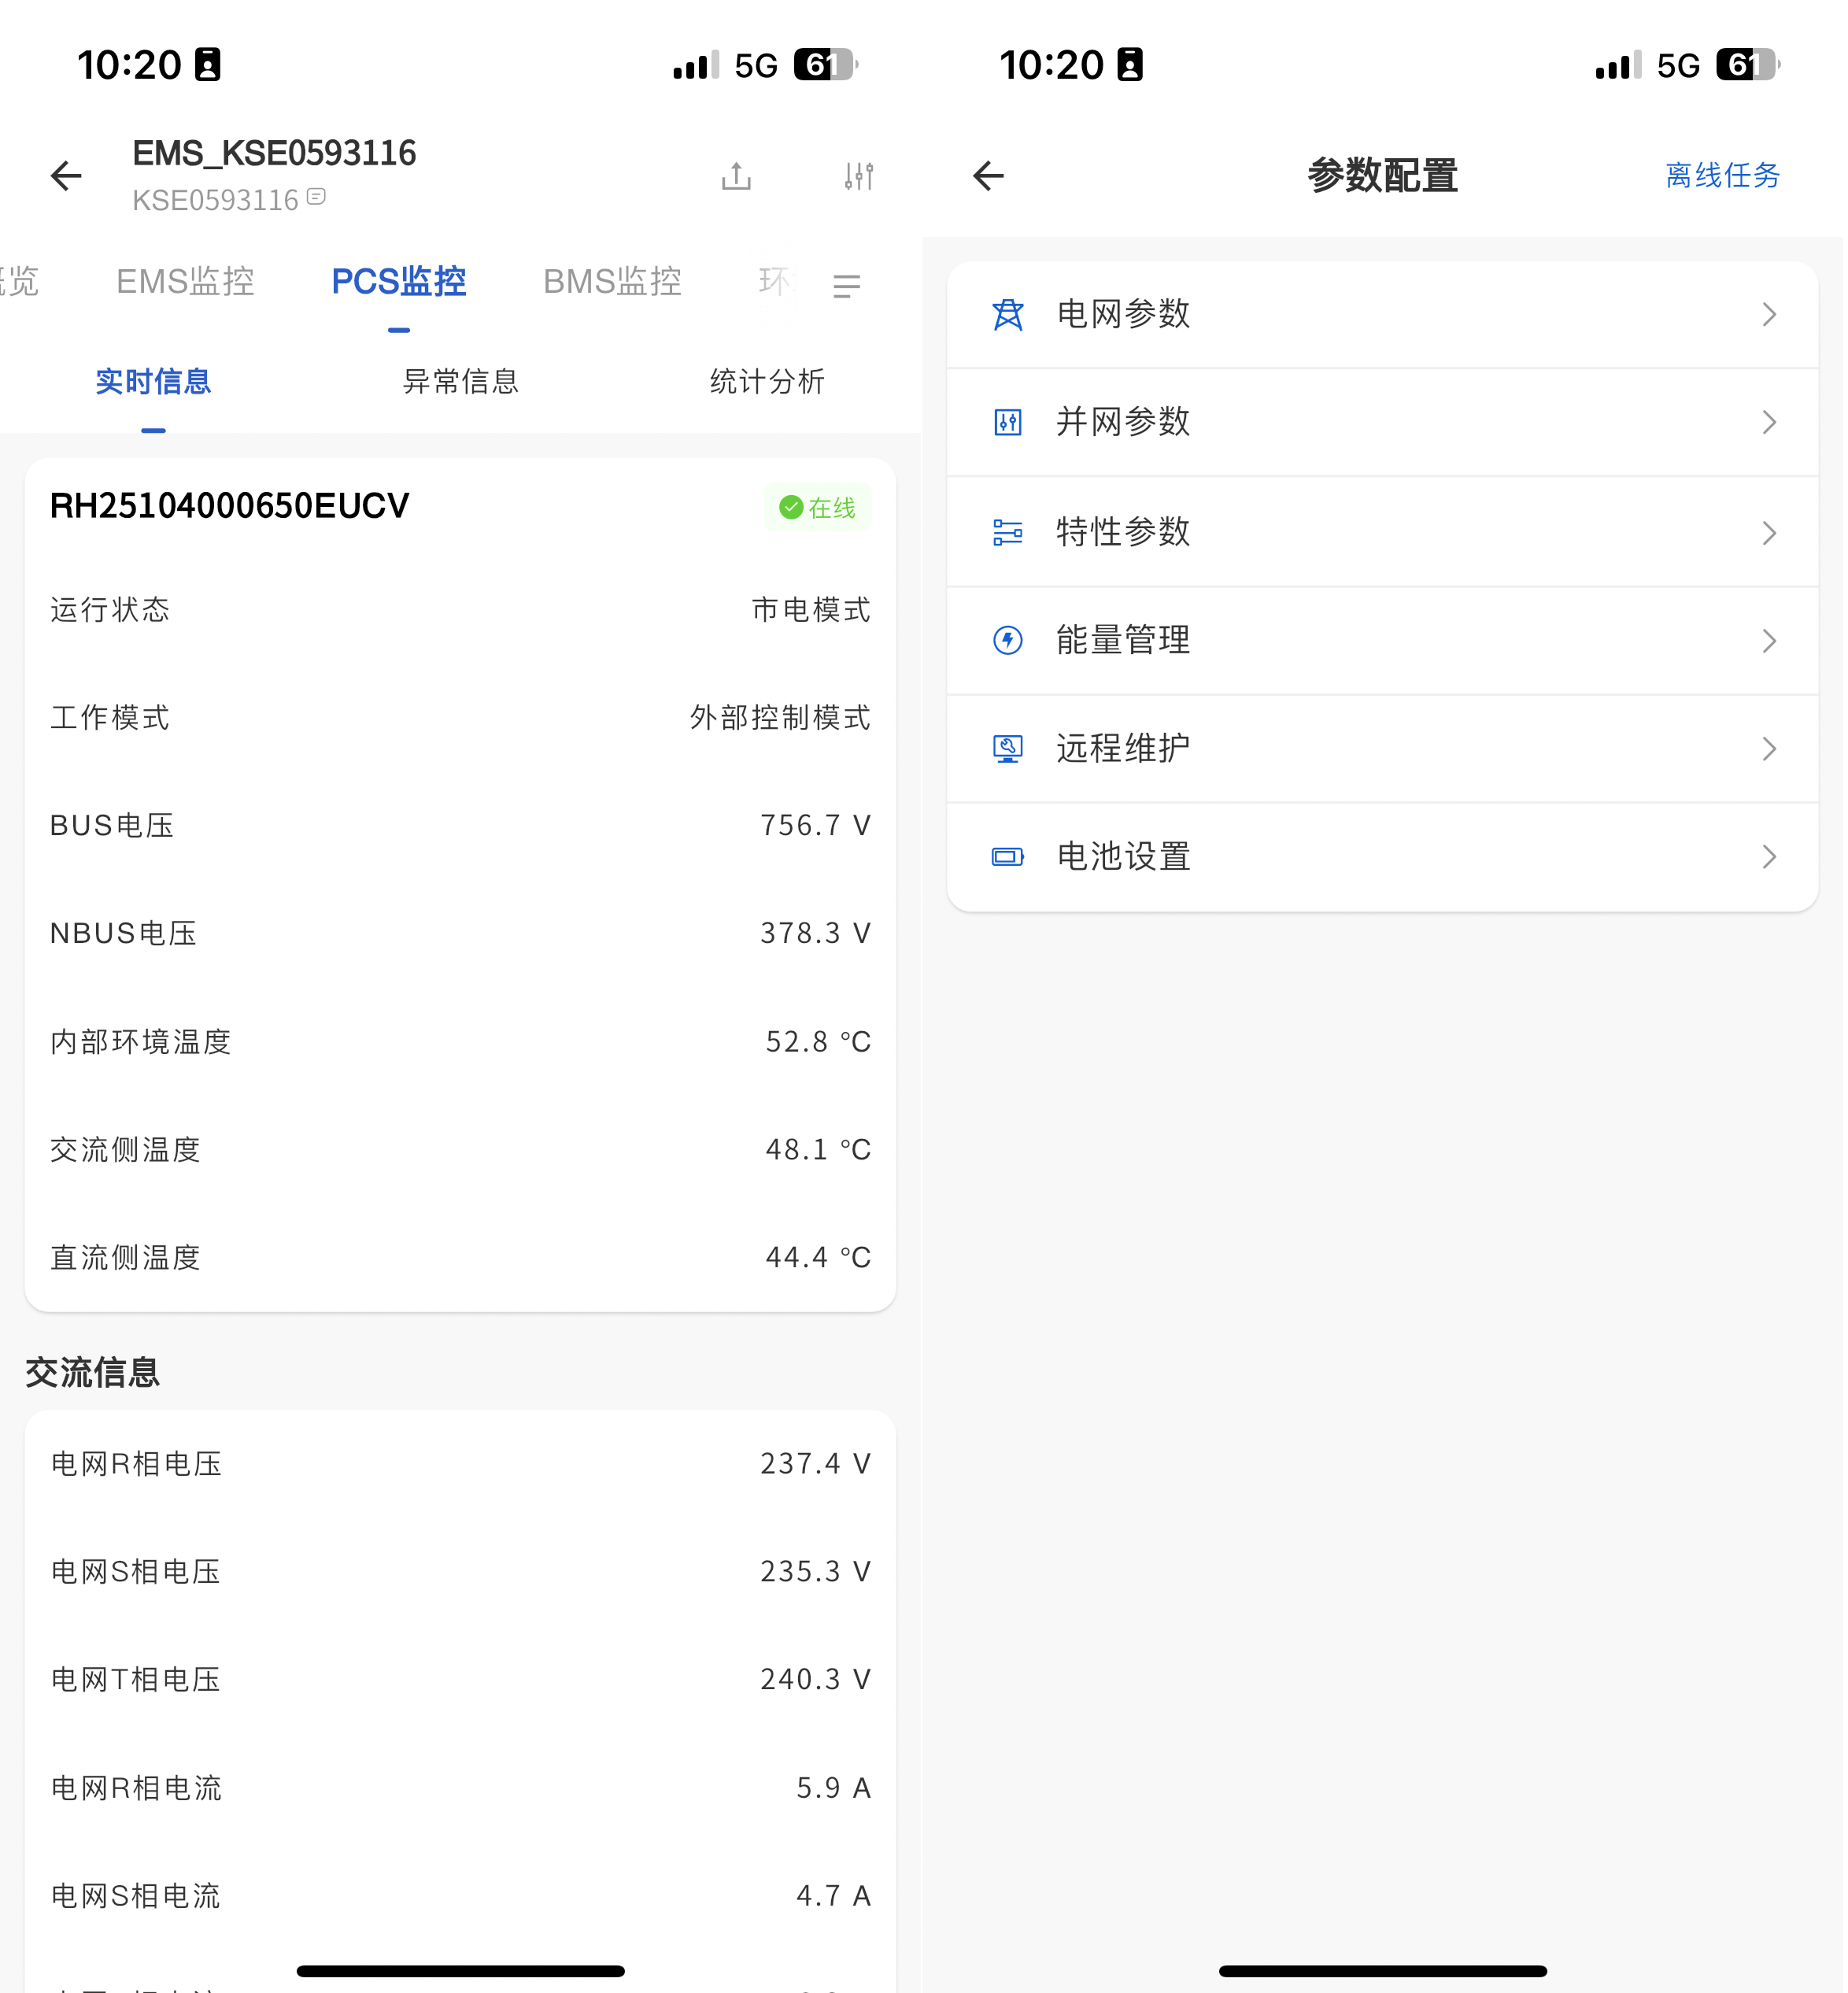Viewport: 1848px width, 1993px height.
Task: Open the tab list hamburger menu
Action: (847, 286)
